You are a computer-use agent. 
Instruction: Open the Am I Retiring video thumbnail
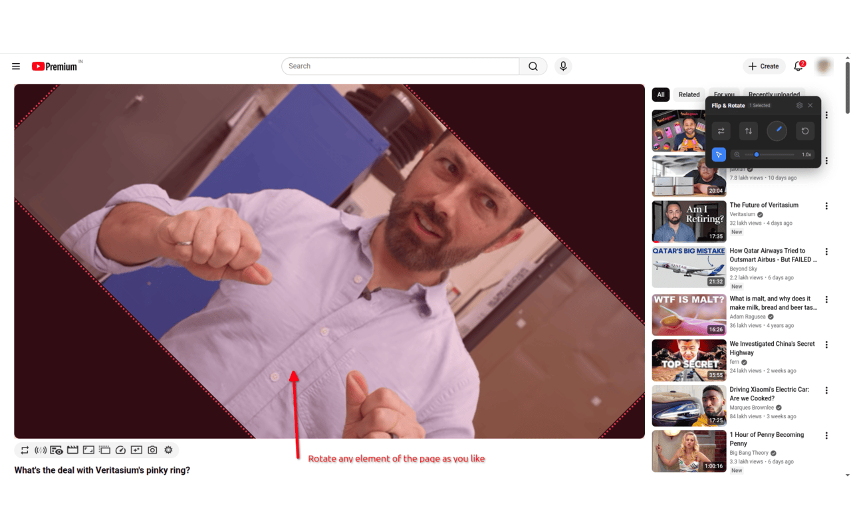click(689, 221)
